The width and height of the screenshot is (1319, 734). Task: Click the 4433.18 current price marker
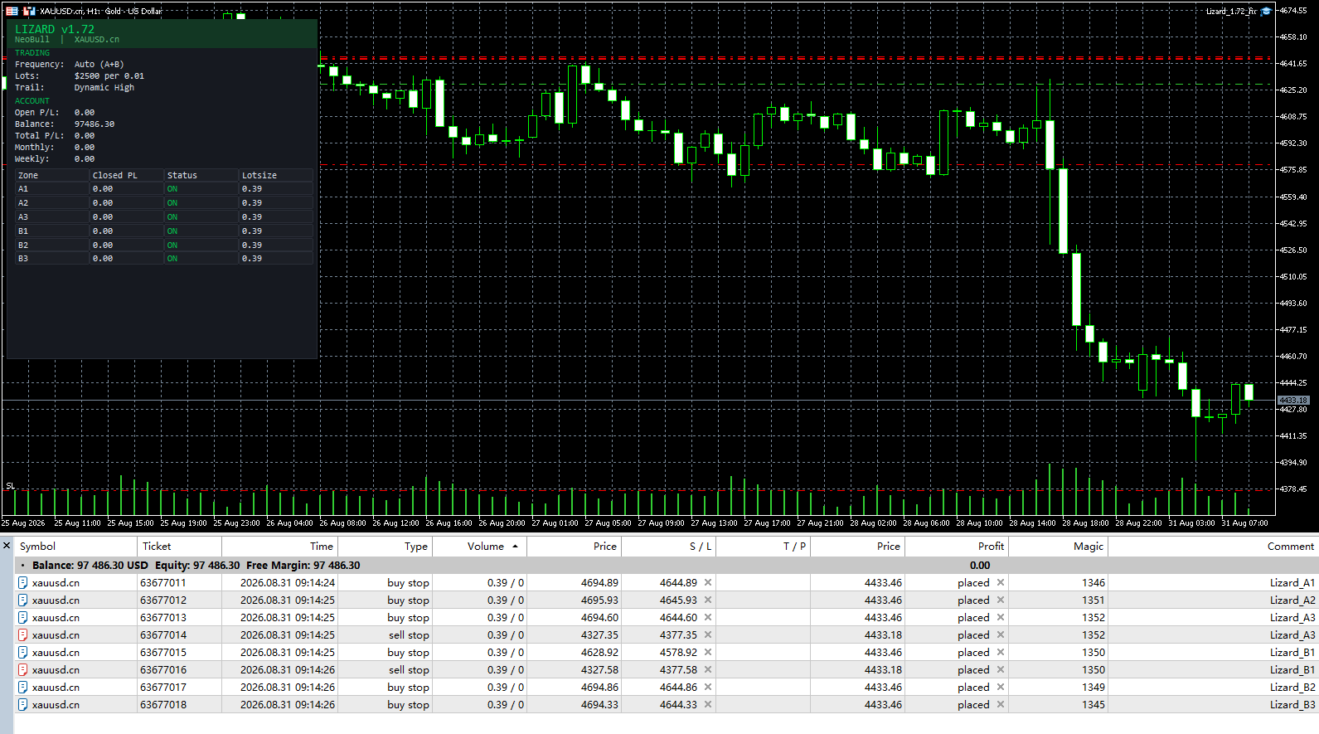tap(1292, 400)
